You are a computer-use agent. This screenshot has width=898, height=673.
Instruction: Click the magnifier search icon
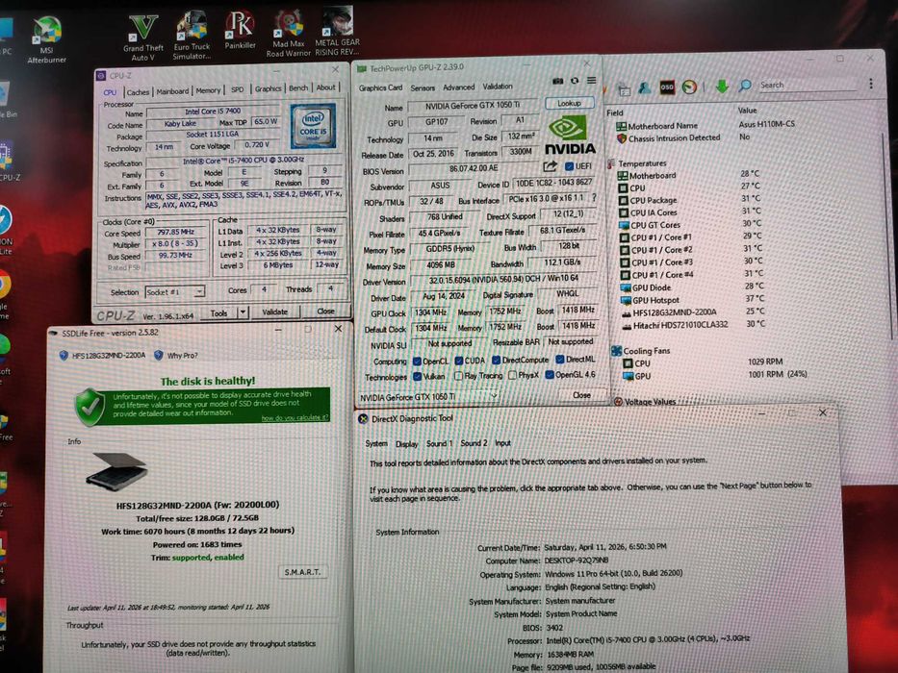(745, 86)
